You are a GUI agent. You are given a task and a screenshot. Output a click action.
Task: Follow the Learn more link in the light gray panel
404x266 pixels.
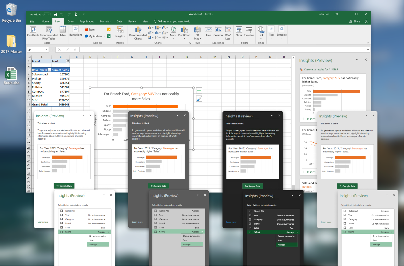tap(326, 222)
